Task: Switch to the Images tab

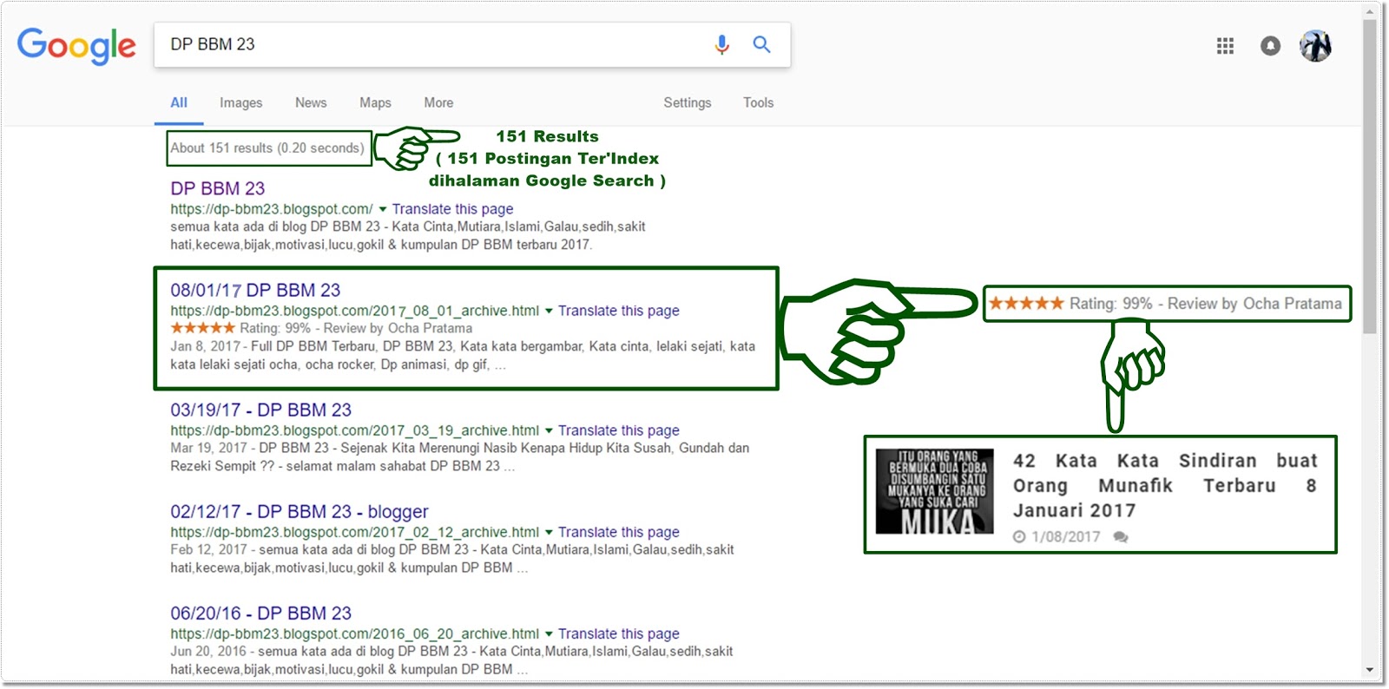Action: (x=240, y=102)
